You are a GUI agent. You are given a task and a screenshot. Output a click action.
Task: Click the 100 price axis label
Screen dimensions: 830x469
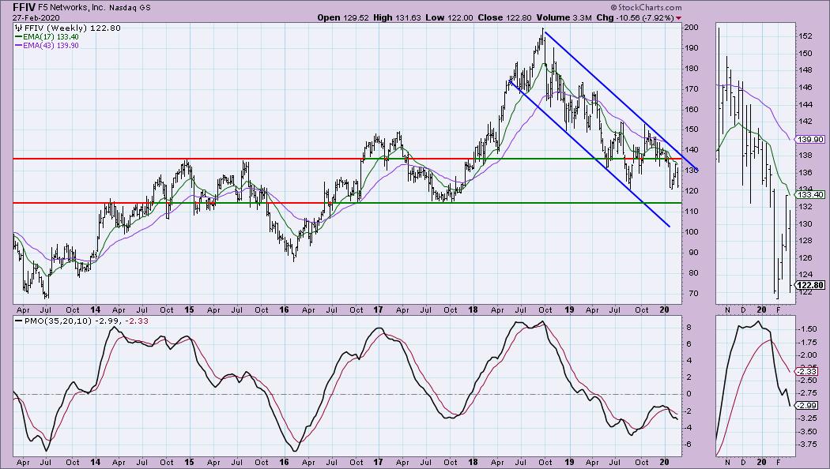click(x=691, y=231)
